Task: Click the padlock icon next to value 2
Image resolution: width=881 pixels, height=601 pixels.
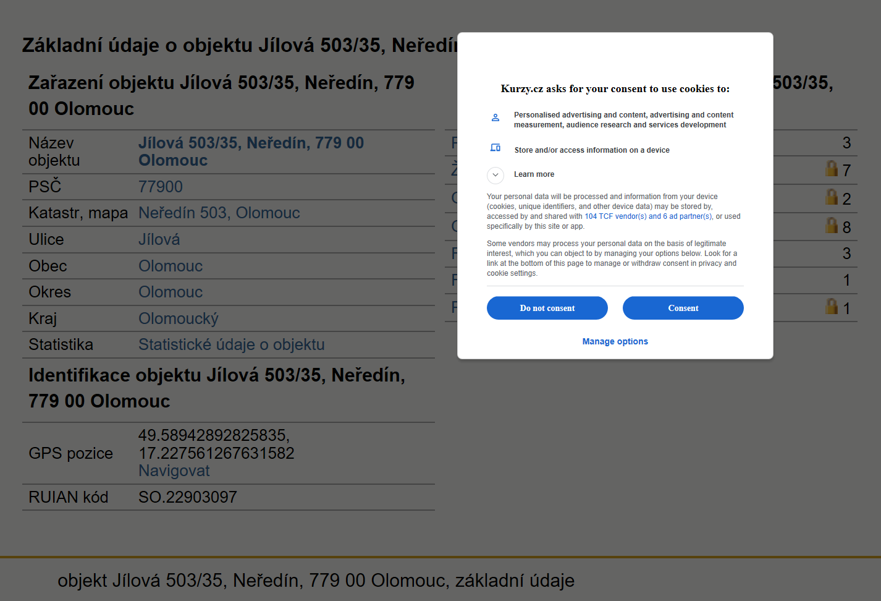Action: coord(832,197)
